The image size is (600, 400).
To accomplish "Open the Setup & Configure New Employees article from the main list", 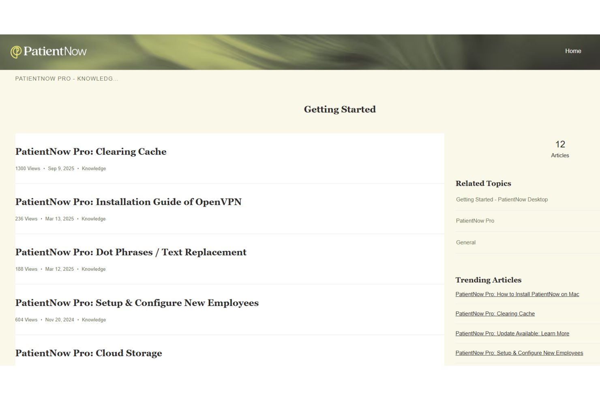I will pyautogui.click(x=137, y=303).
